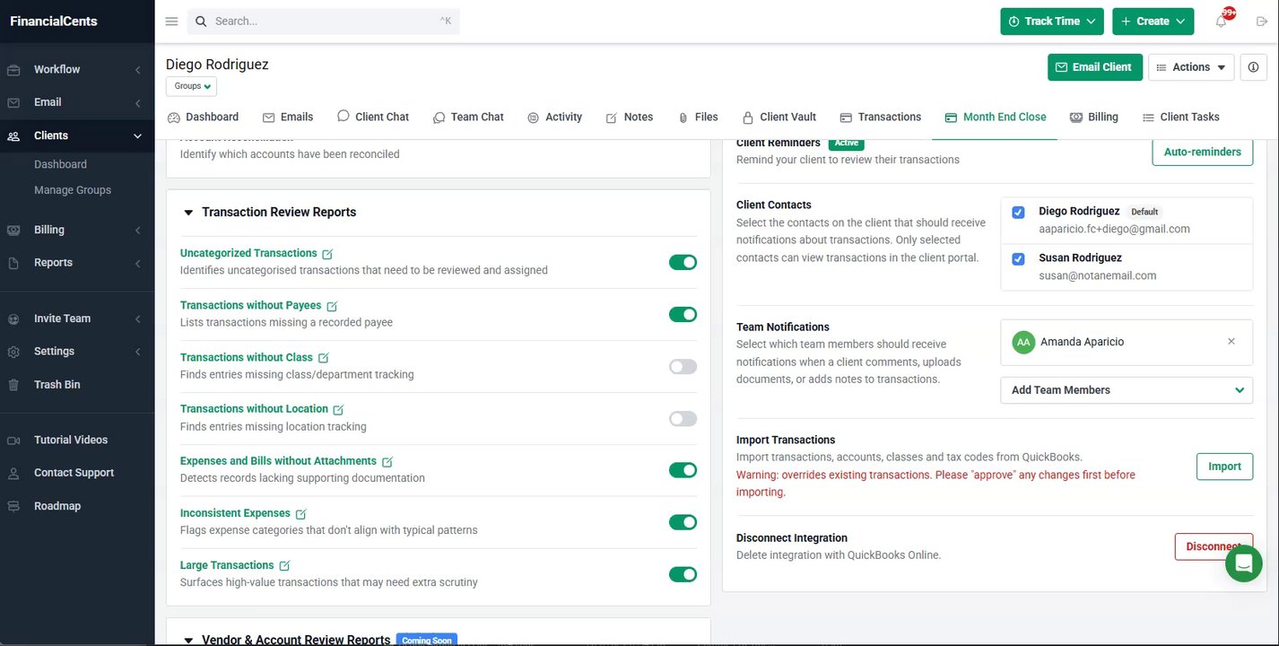Open the Billing tab

coord(1093,118)
